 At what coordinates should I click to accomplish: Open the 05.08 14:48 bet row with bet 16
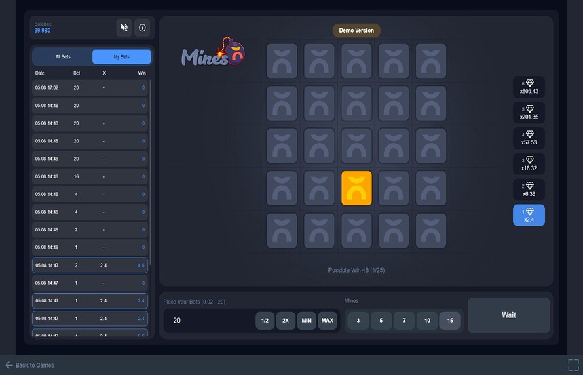(x=90, y=176)
